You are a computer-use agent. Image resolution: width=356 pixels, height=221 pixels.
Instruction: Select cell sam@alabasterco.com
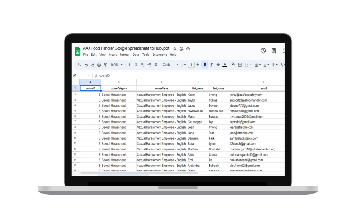[x=257, y=138]
